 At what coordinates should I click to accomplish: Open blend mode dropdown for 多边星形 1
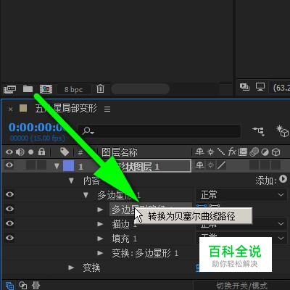pyautogui.click(x=241, y=195)
